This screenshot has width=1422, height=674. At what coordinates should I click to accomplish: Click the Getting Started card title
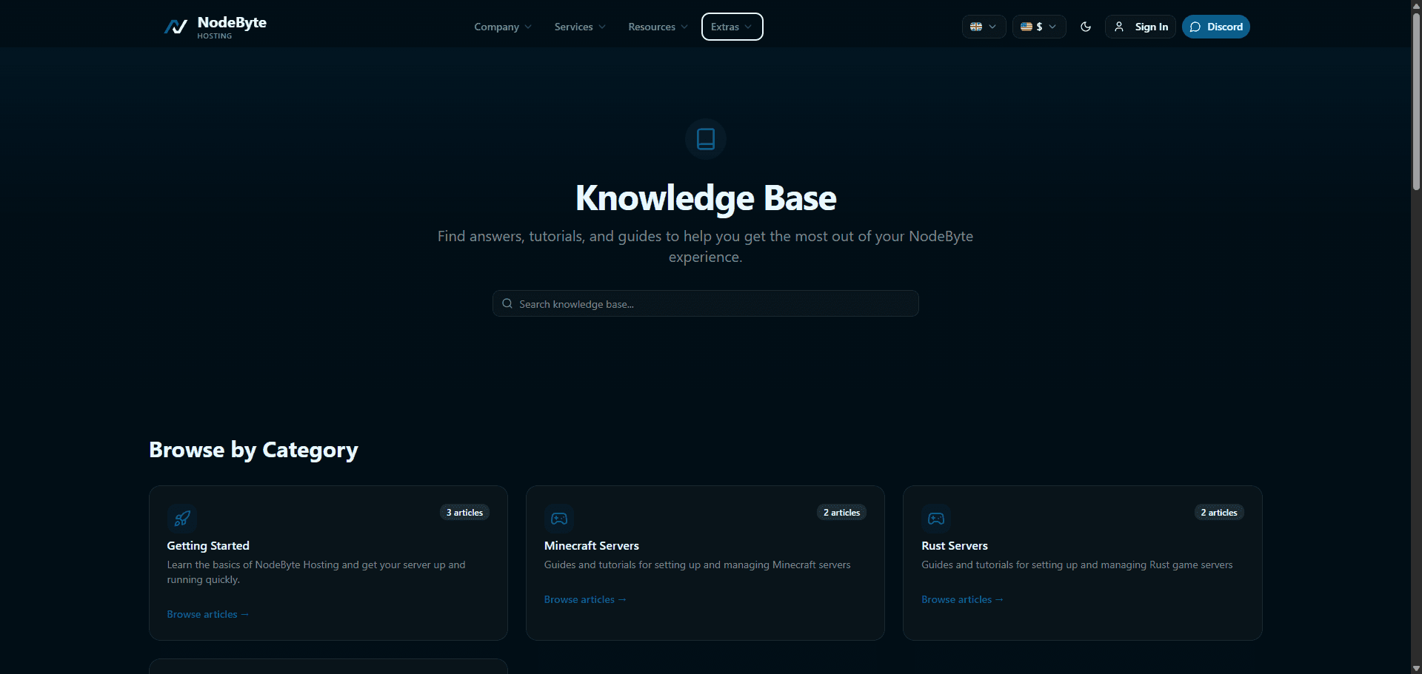click(x=208, y=545)
